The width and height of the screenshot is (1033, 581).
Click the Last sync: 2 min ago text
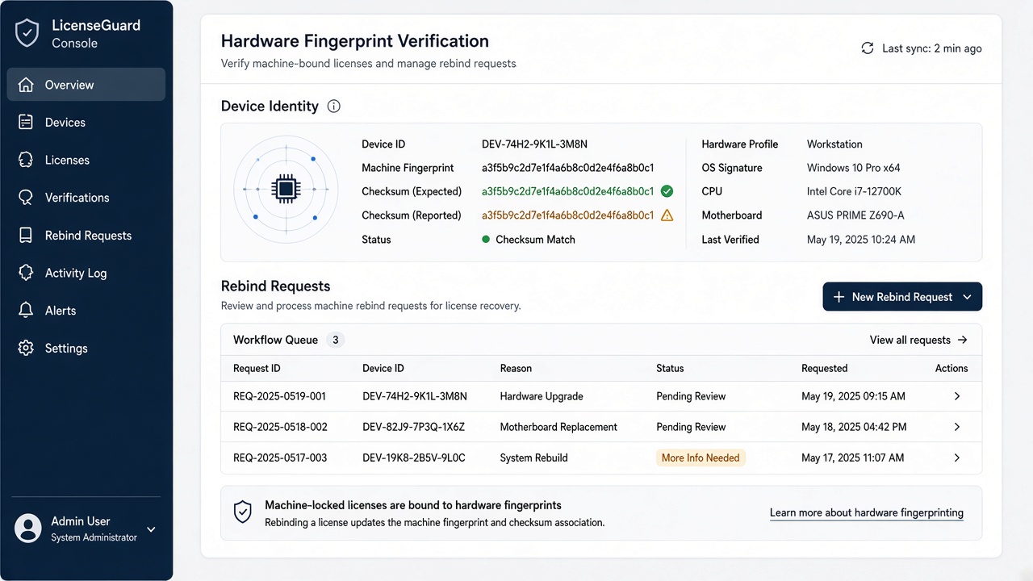pos(932,48)
